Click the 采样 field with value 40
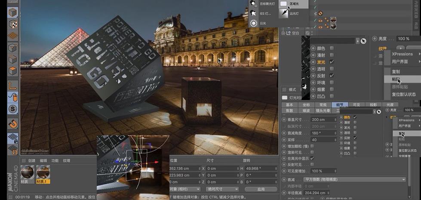The height and width of the screenshot is (200, 421). click(x=323, y=139)
